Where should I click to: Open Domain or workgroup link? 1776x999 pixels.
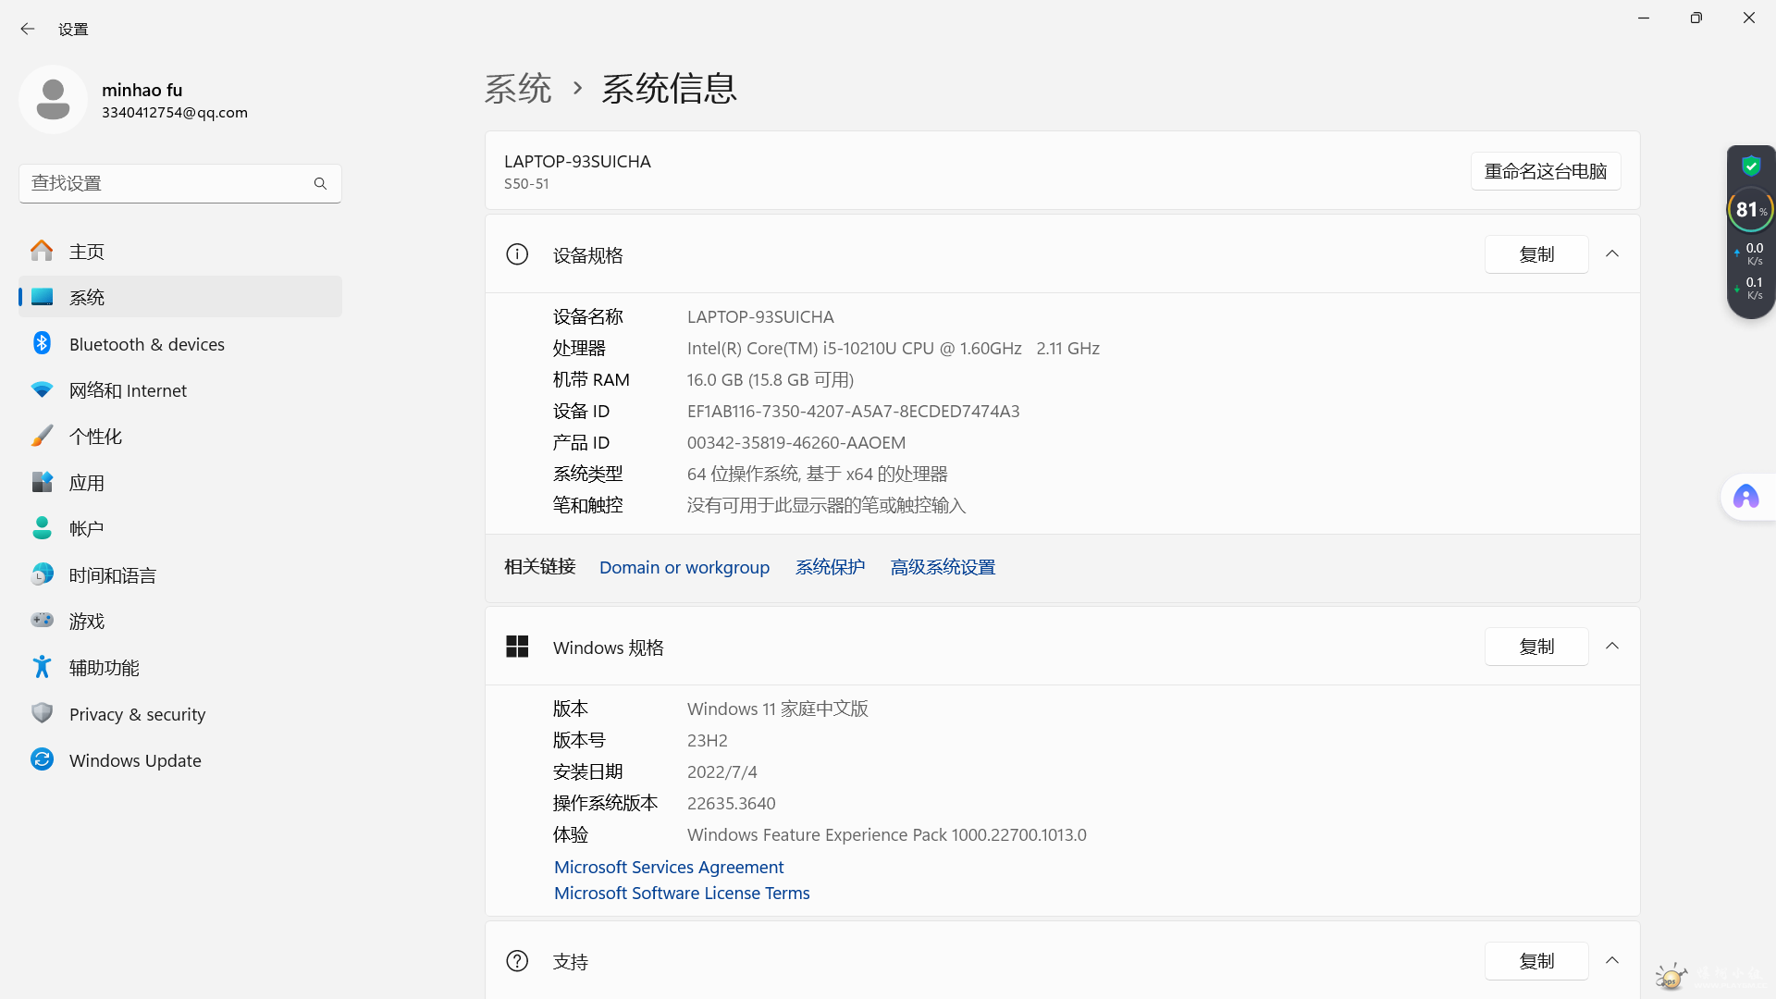pyautogui.click(x=684, y=567)
